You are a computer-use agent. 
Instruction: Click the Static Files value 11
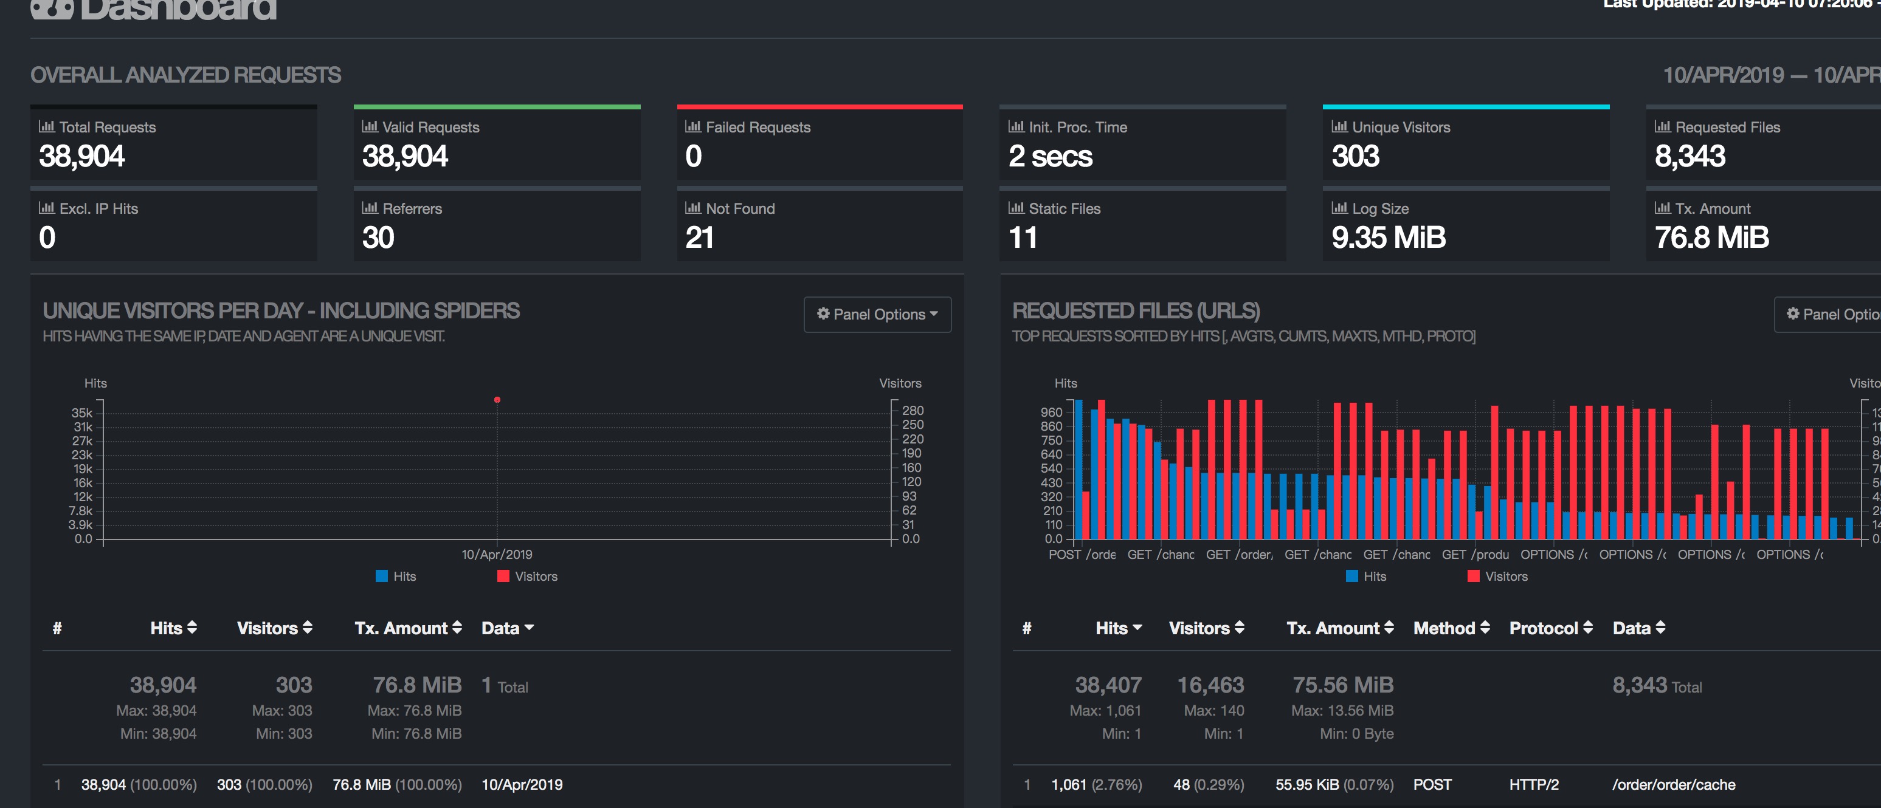[1023, 238]
